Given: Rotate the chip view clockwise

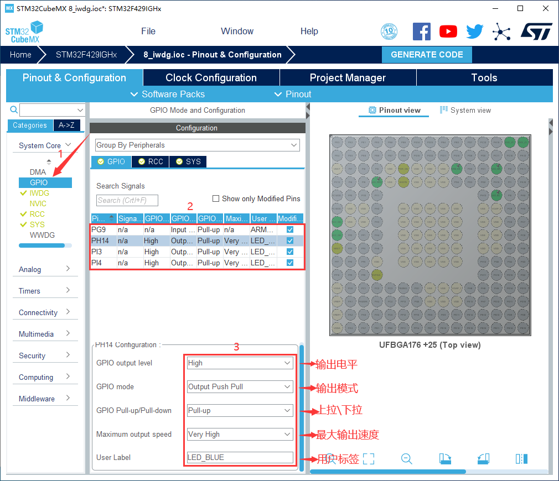Looking at the screenshot, I should (x=445, y=459).
